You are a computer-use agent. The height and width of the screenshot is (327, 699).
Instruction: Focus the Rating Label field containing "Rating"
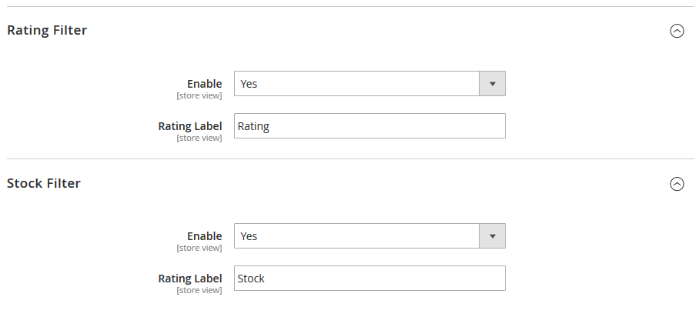[370, 126]
